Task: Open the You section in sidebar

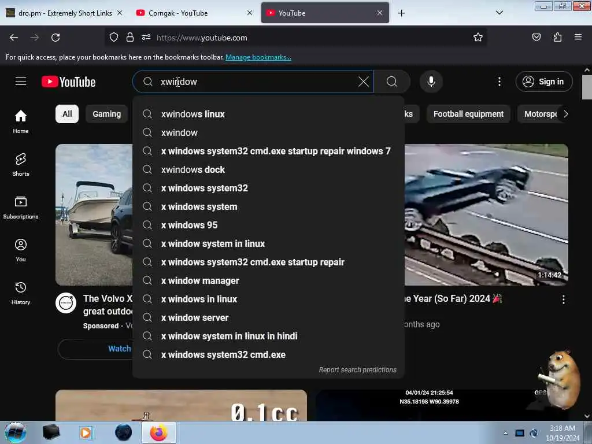Action: tap(21, 250)
